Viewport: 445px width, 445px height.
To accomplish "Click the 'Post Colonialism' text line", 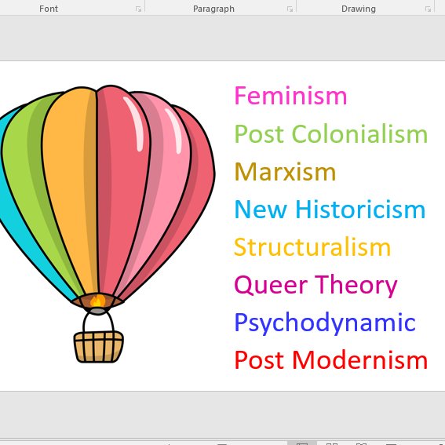I will 331,133.
